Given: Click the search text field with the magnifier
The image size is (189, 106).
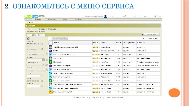Looking at the screenshot, I should coord(35,59).
